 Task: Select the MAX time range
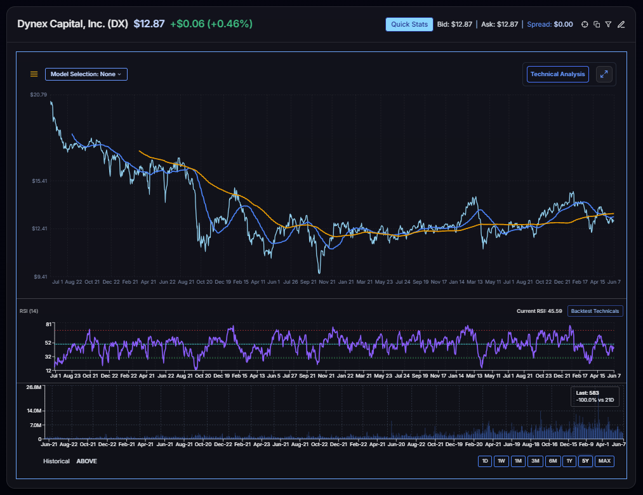(604, 461)
